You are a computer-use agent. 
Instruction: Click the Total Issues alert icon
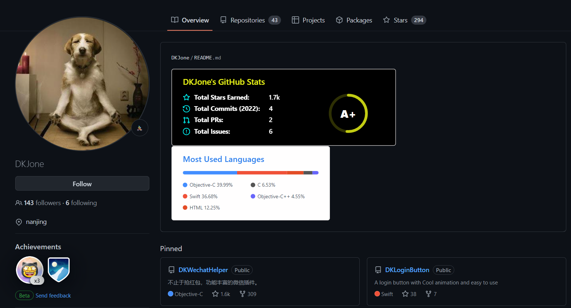point(186,132)
